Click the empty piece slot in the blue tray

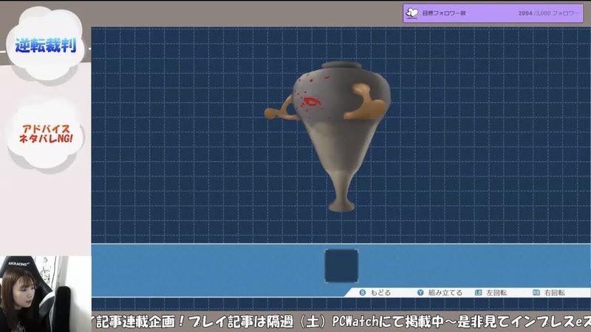[x=341, y=266]
